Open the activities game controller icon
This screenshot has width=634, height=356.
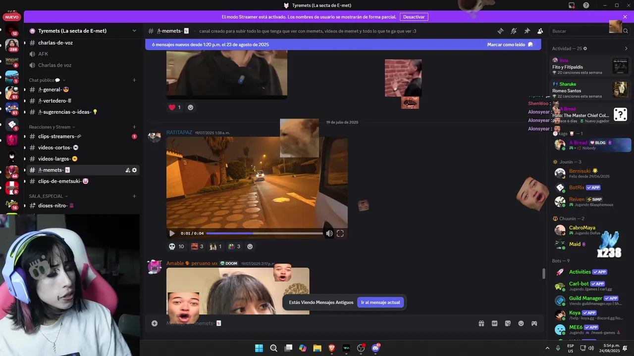(534, 323)
